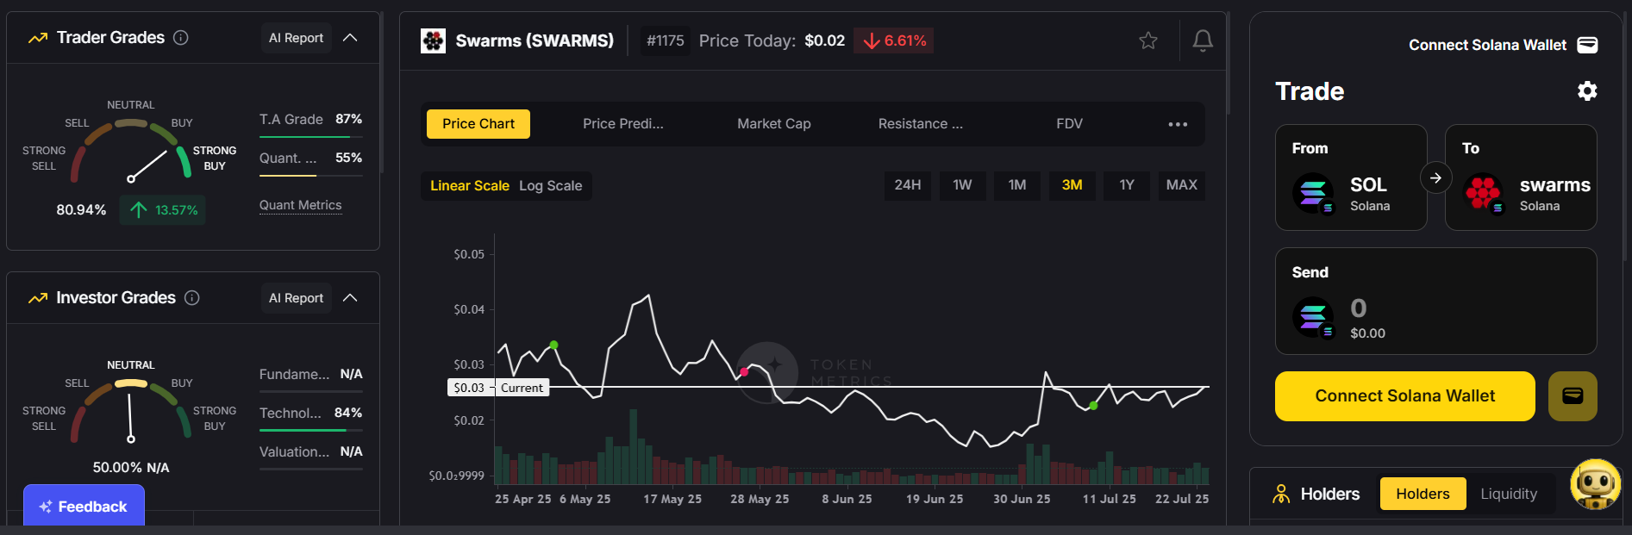1632x535 pixels.
Task: Click the red price down arrow badge
Action: pyautogui.click(x=894, y=40)
